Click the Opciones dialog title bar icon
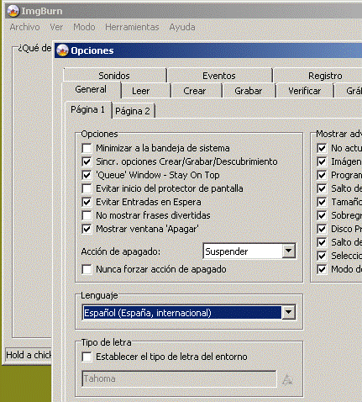The width and height of the screenshot is (362, 402). [62, 50]
